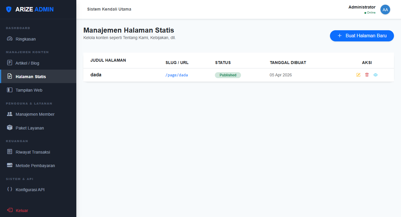Click the ARIZE ADMIN shield logo
The image size is (401, 217).
(9, 9)
